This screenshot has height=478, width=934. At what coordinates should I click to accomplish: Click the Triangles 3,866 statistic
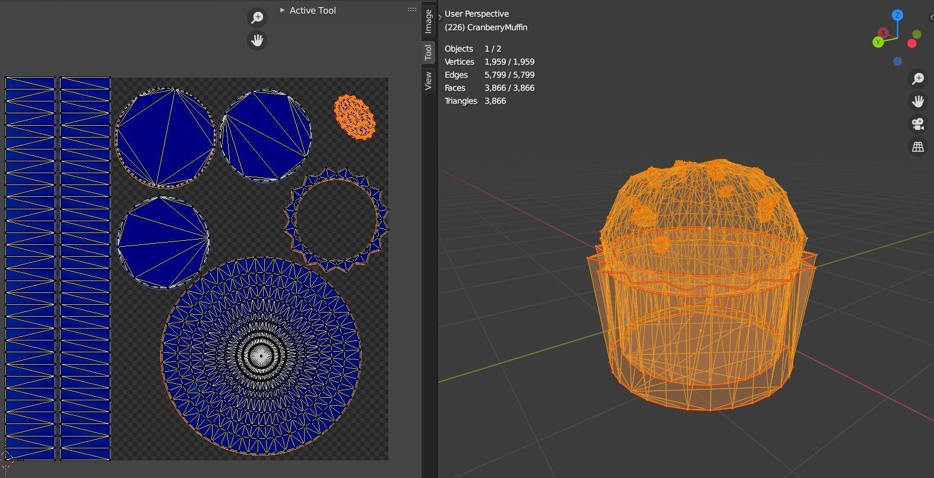[x=476, y=101]
